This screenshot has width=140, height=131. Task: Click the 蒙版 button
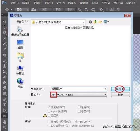pyautogui.click(x=58, y=9)
